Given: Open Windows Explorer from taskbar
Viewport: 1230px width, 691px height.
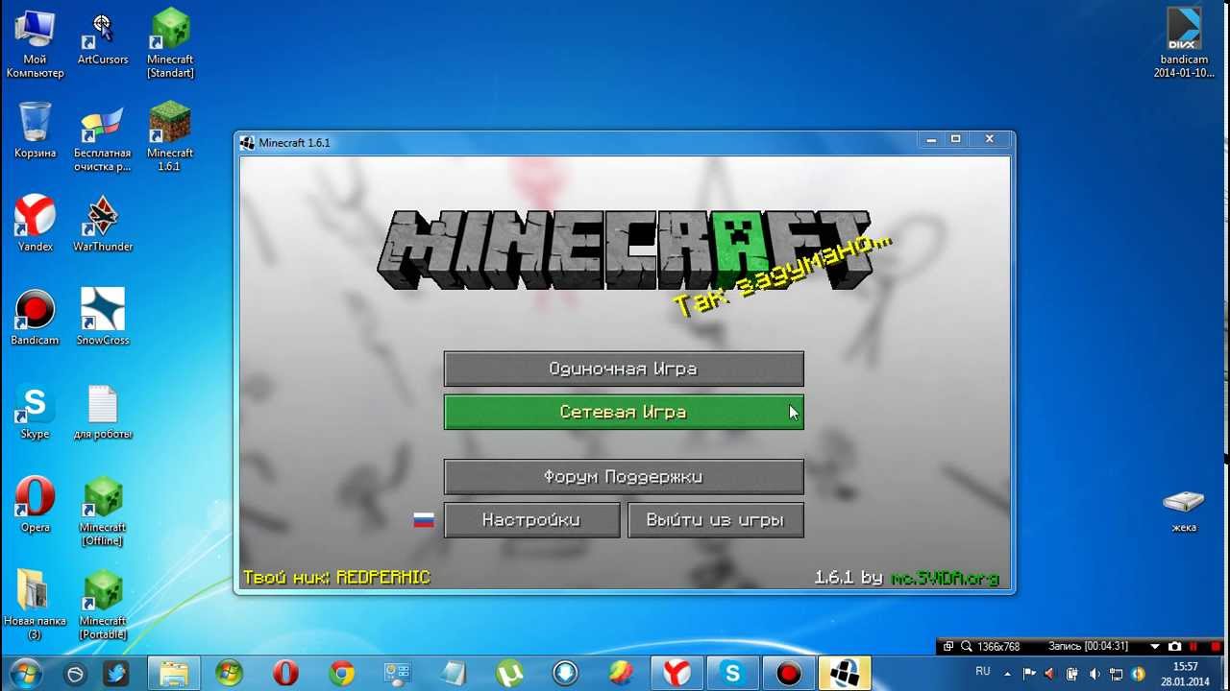Looking at the screenshot, I should pyautogui.click(x=174, y=674).
